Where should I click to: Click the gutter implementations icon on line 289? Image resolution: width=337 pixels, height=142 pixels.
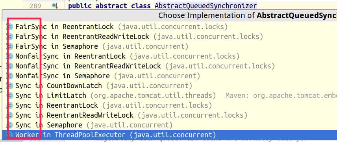click(55, 6)
